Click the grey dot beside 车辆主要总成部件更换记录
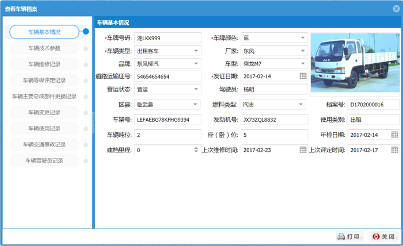Screen dimensions: 403x246 86,97
